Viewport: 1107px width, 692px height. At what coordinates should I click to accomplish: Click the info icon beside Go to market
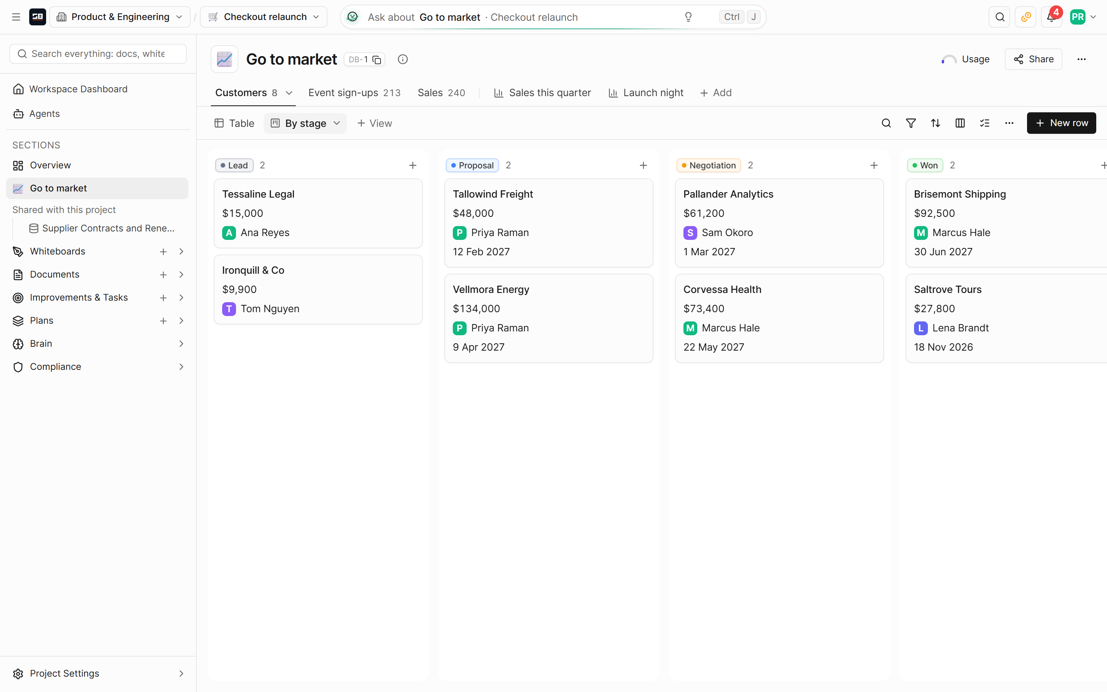[402, 59]
